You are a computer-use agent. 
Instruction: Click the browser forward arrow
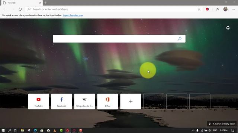pos(12,9)
